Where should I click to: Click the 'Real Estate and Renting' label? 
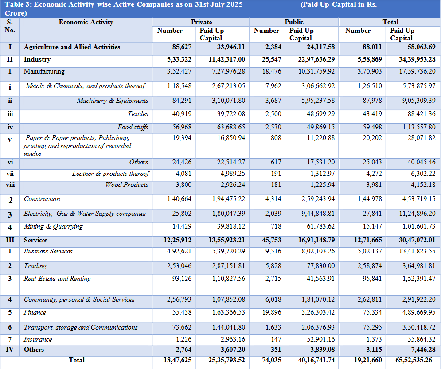click(57, 279)
